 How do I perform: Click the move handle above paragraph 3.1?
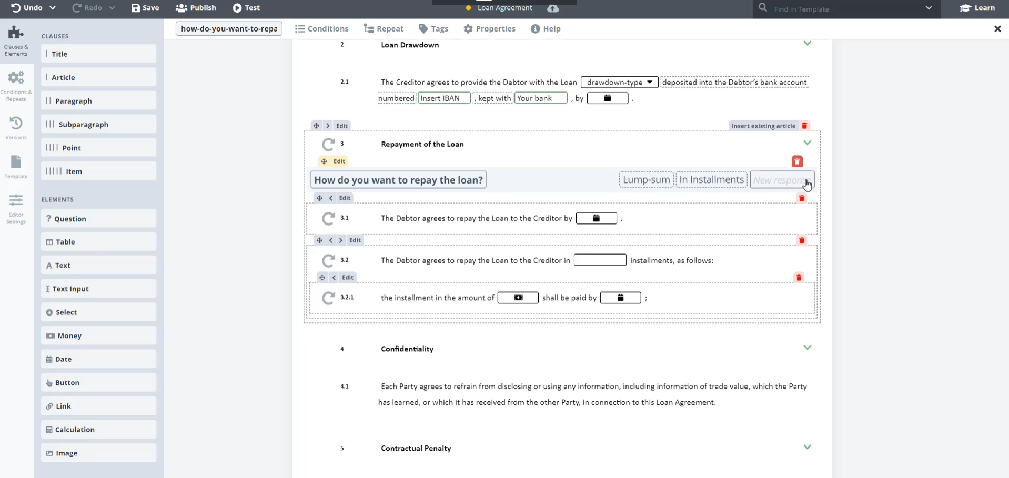click(x=319, y=198)
